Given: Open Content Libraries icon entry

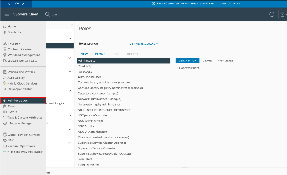Looking at the screenshot, I should (5, 49).
